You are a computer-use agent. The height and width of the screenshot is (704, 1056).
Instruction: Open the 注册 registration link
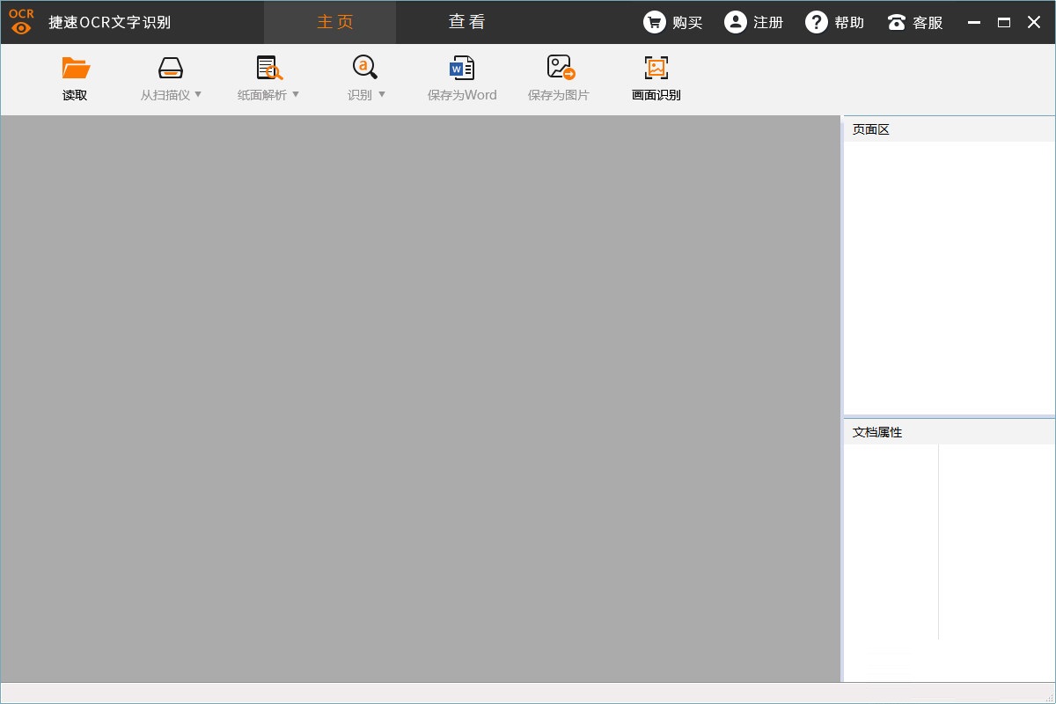click(768, 23)
